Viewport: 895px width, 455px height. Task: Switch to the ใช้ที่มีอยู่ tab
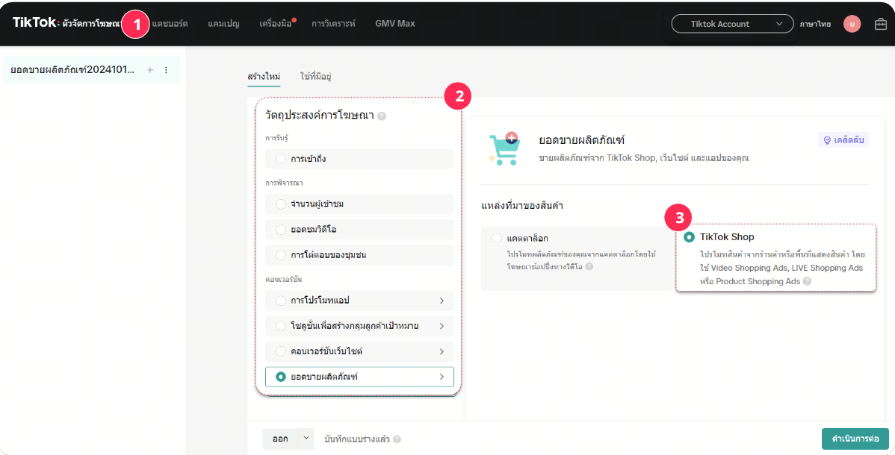317,76
